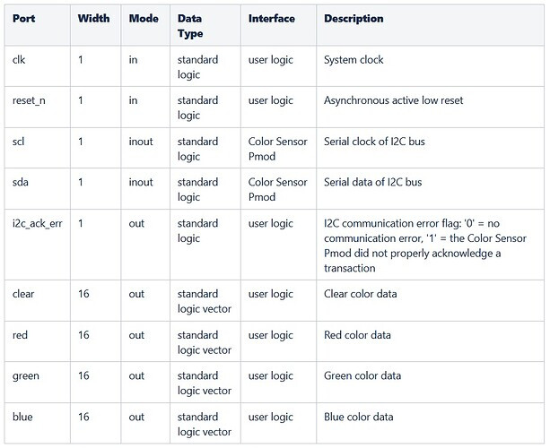Click the Width column header
550x448 pixels.
click(93, 19)
